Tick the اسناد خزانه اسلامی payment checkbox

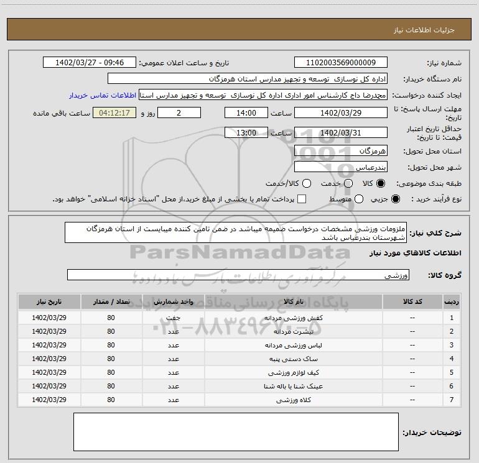tap(302, 199)
